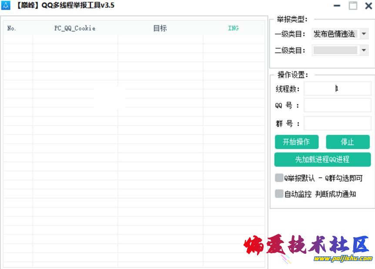Viewport: 375px width, 269px height.
Task: Select the 目标 column header
Action: click(x=160, y=28)
